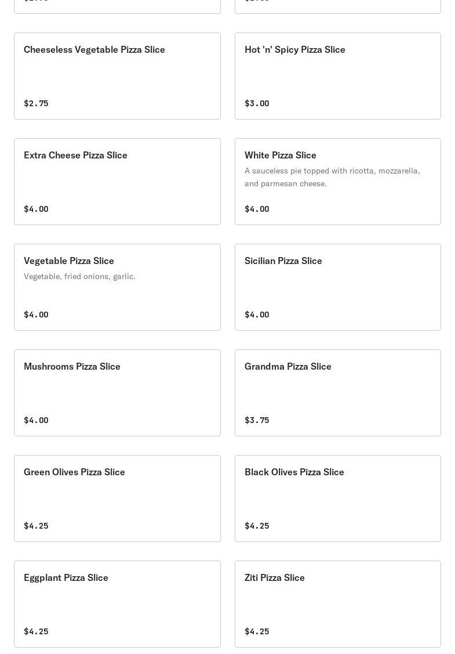The image size is (455, 654).
Task: Click the $2.75 price on Cheeseless Vegetable slice
Action: tap(36, 103)
